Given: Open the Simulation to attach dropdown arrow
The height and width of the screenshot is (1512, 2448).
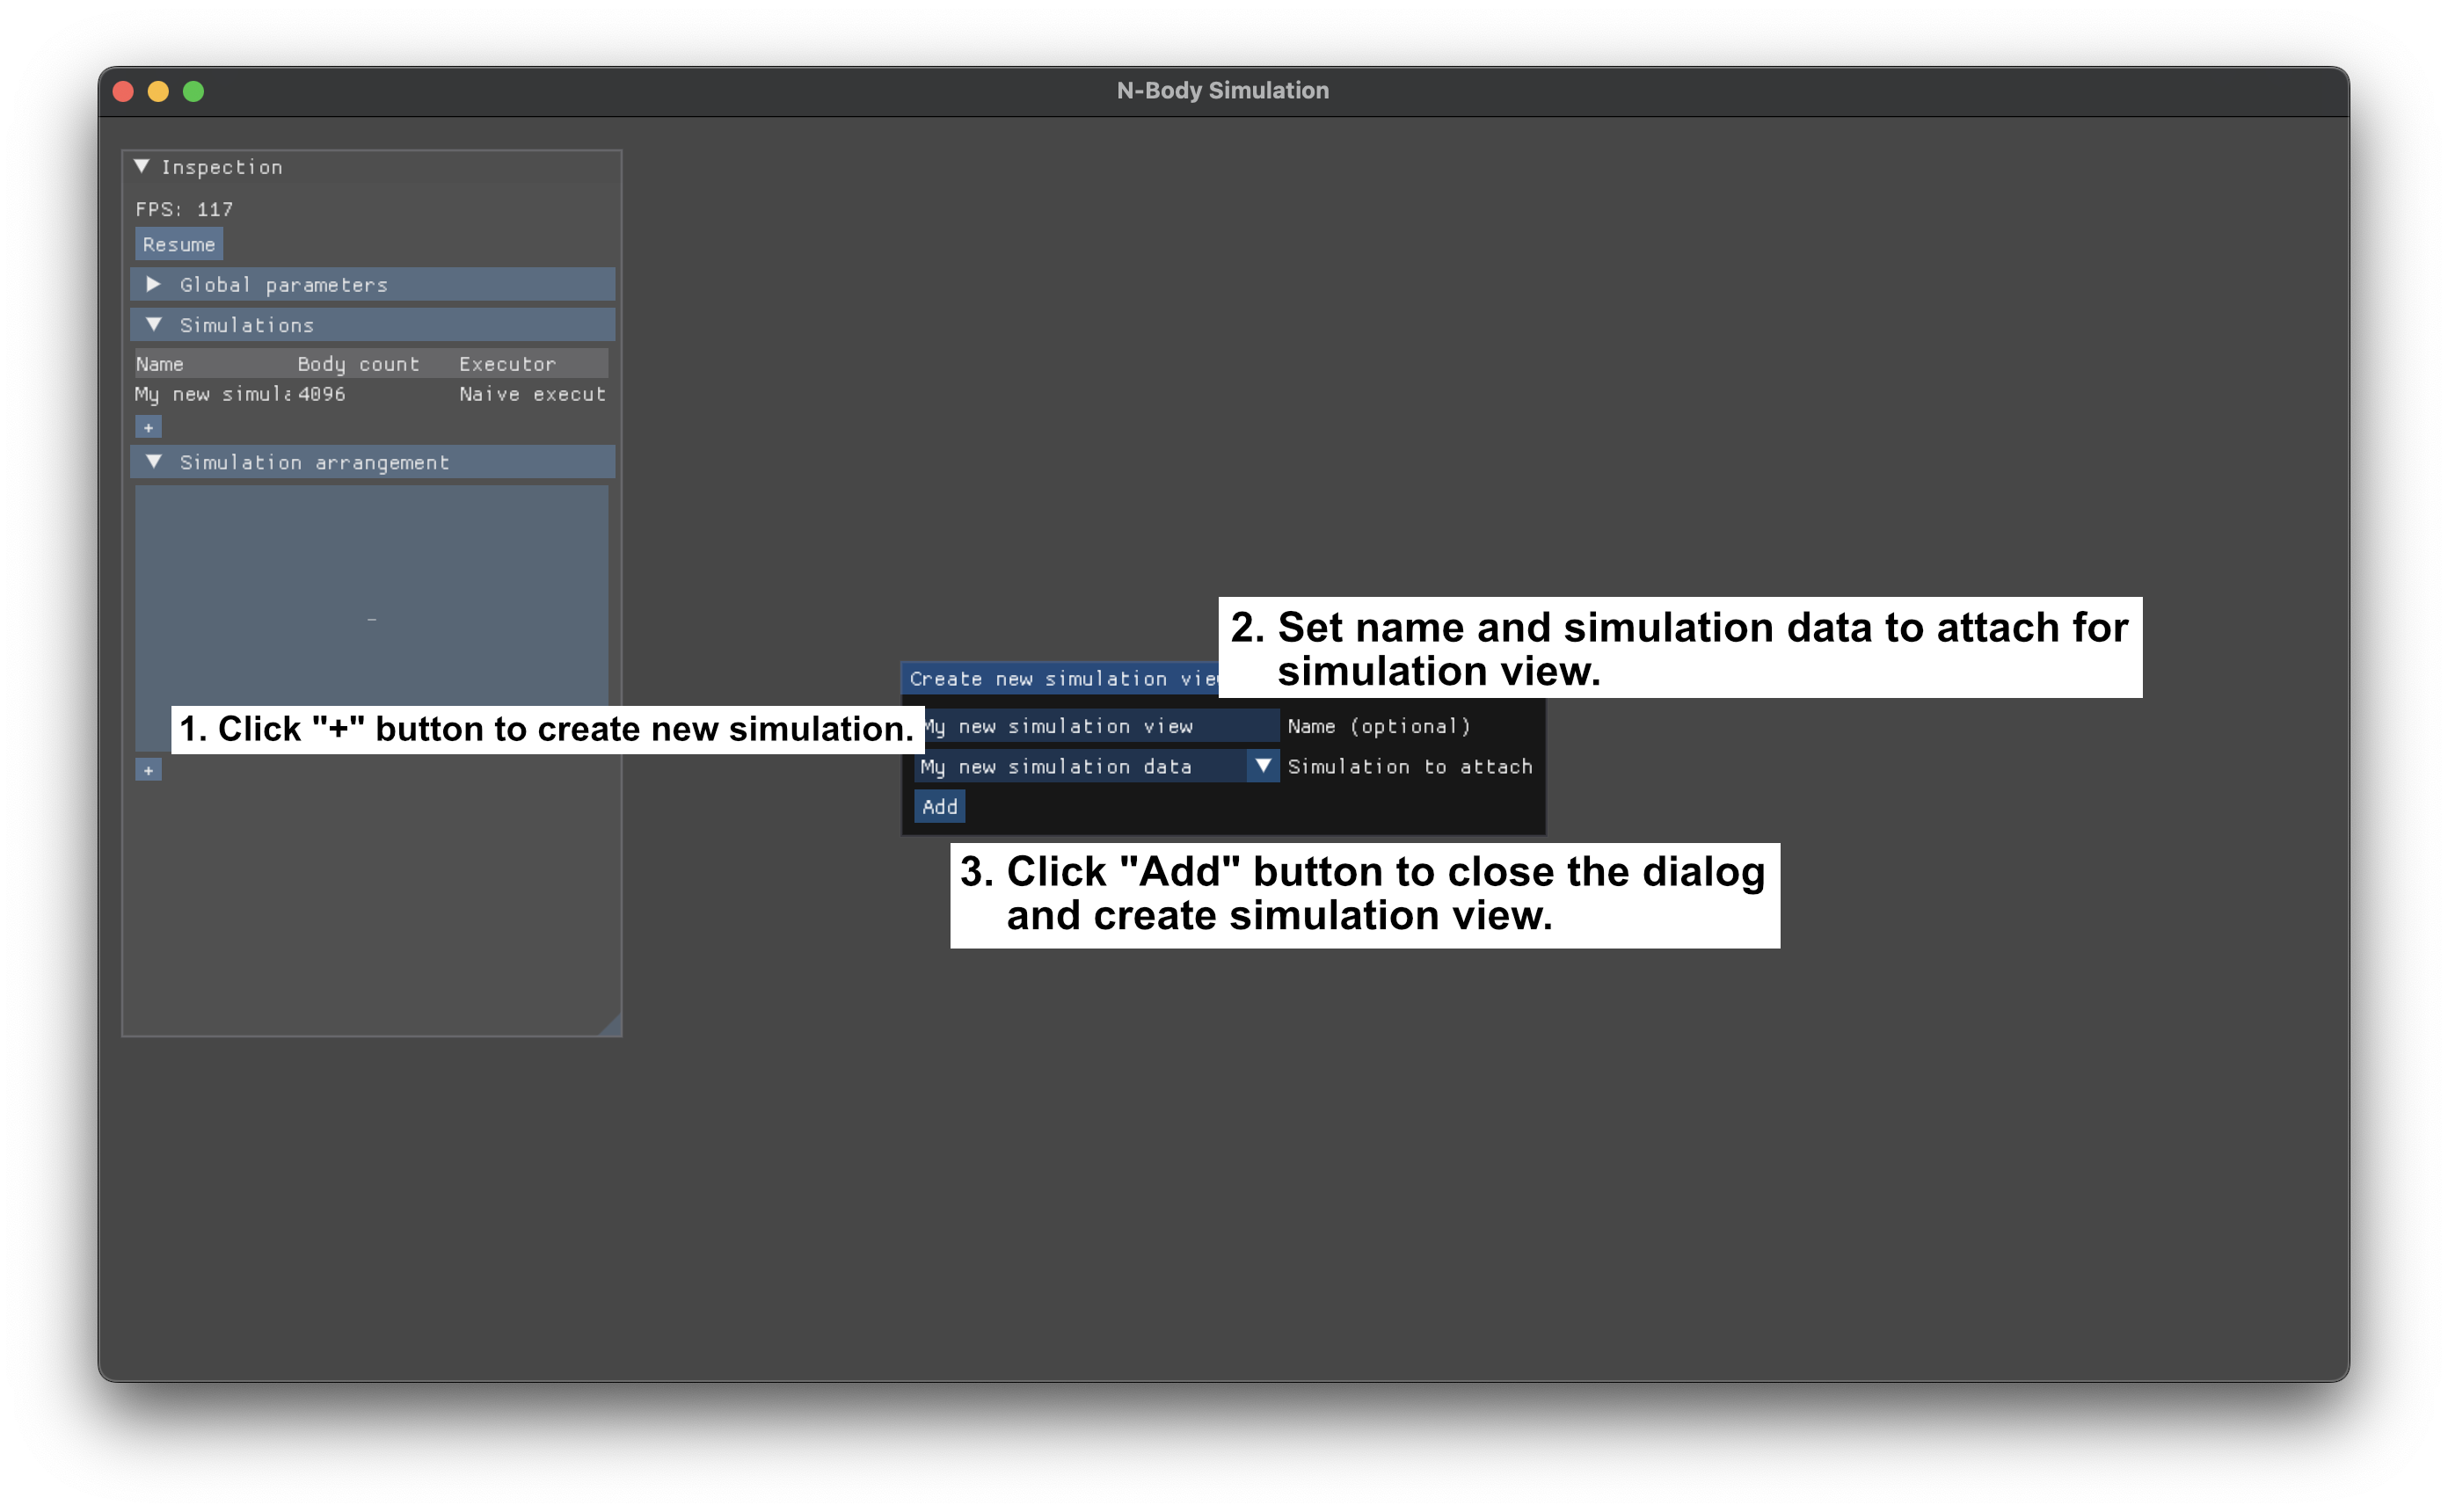Looking at the screenshot, I should [1263, 766].
